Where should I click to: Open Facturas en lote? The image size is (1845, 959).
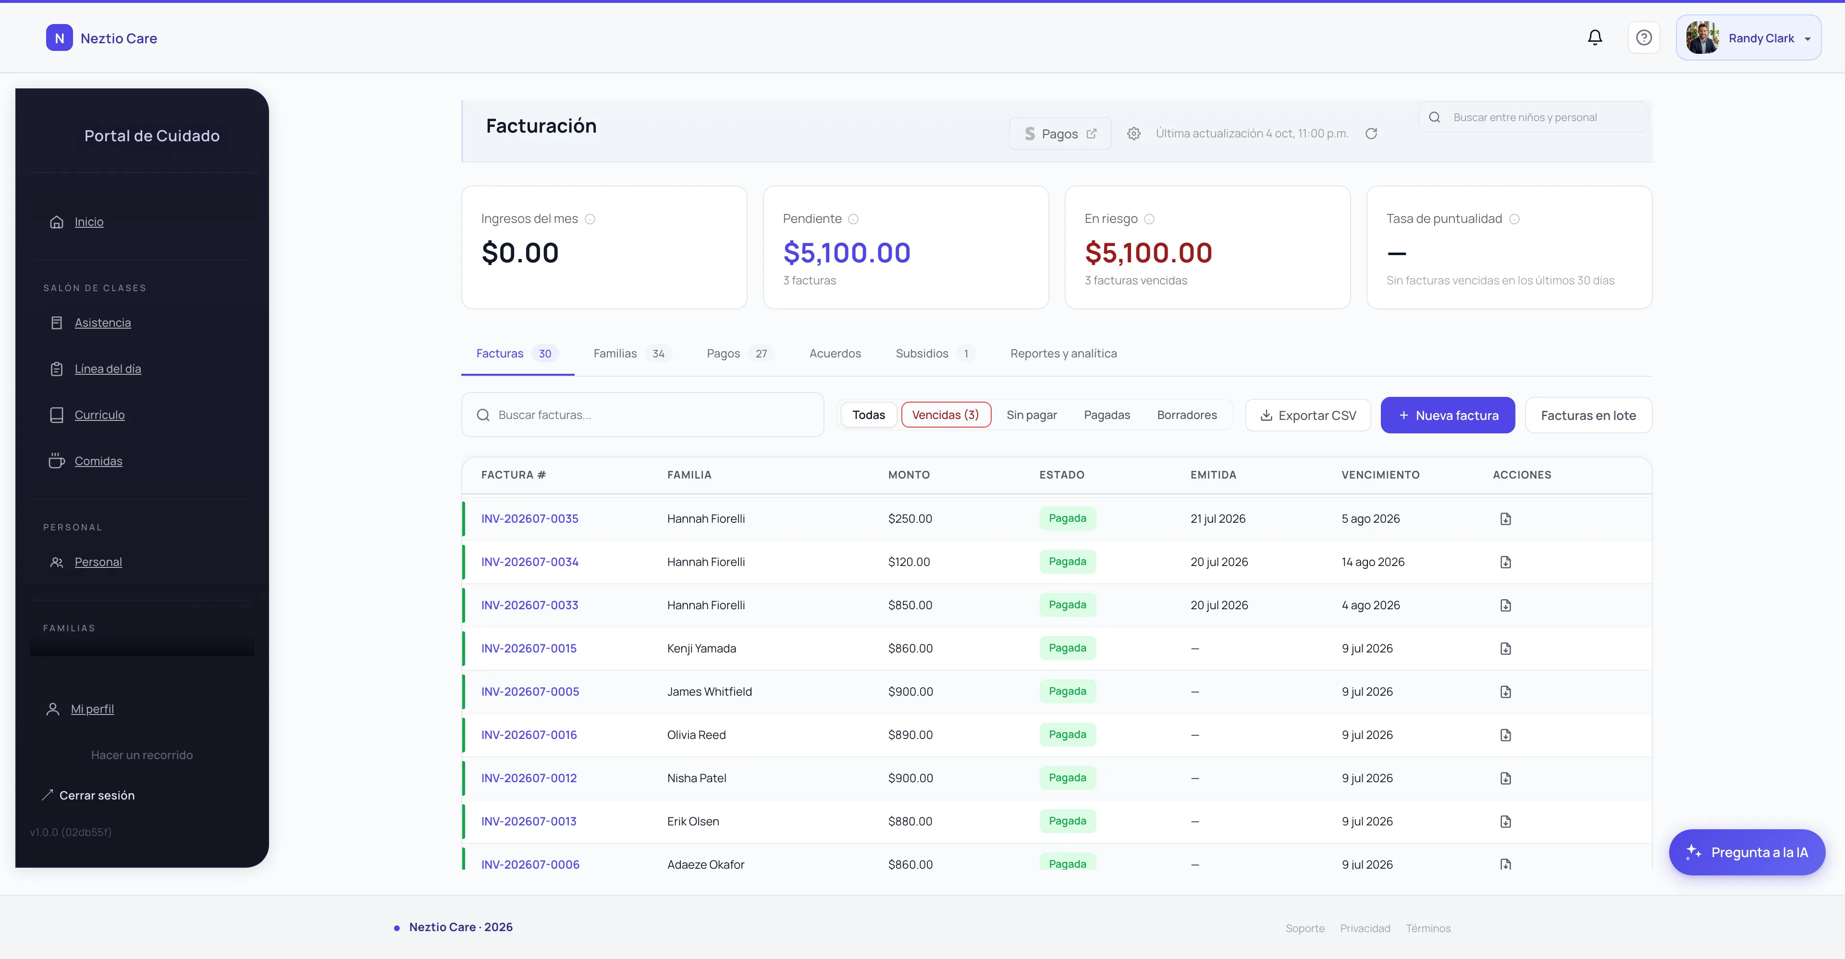[x=1588, y=416]
